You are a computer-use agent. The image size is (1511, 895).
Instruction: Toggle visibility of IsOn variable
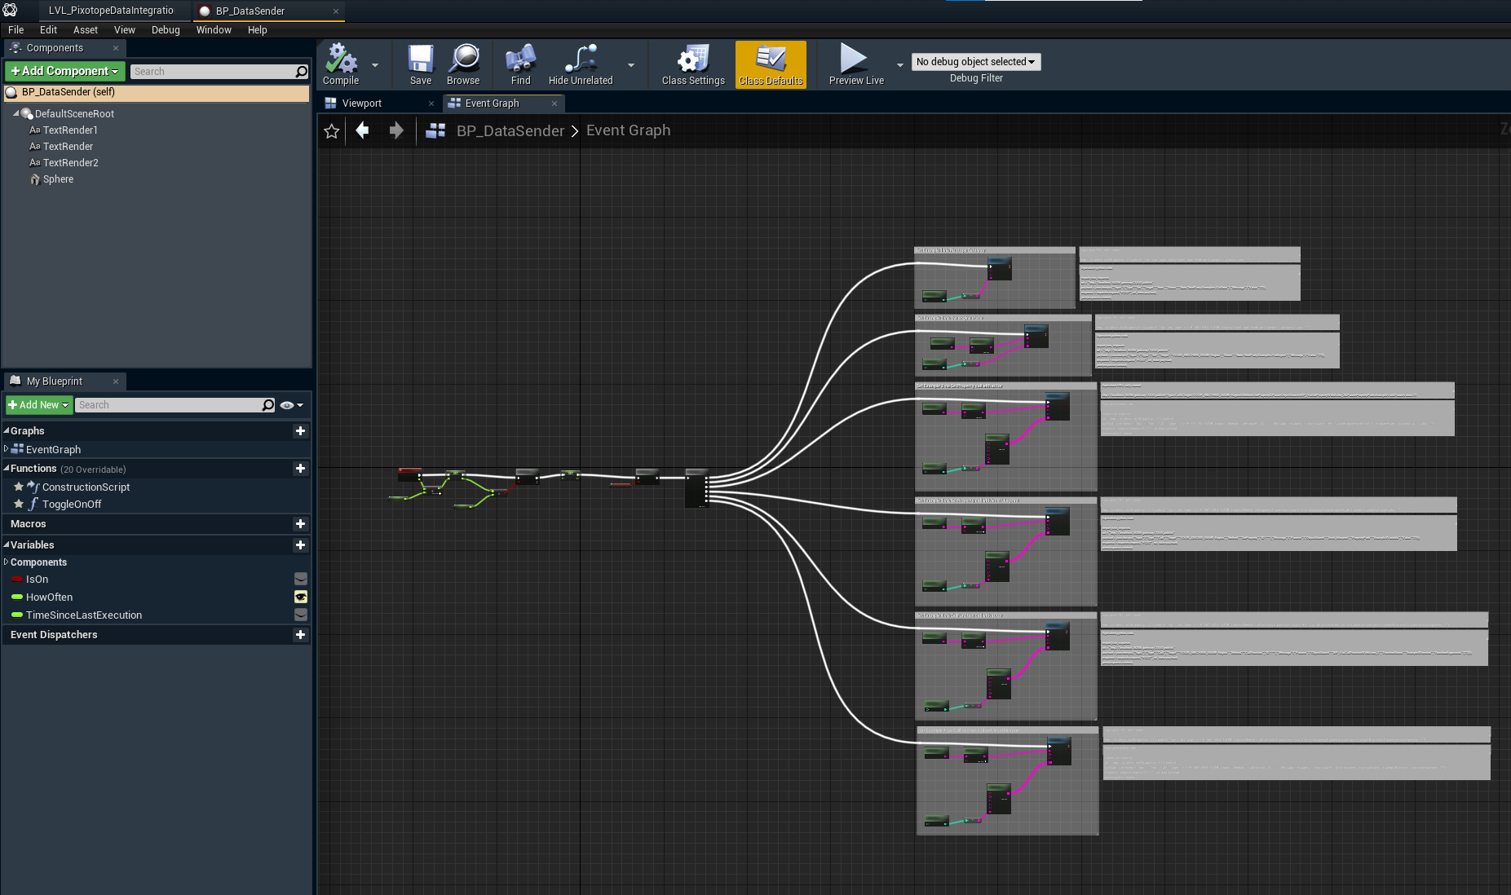pos(301,580)
